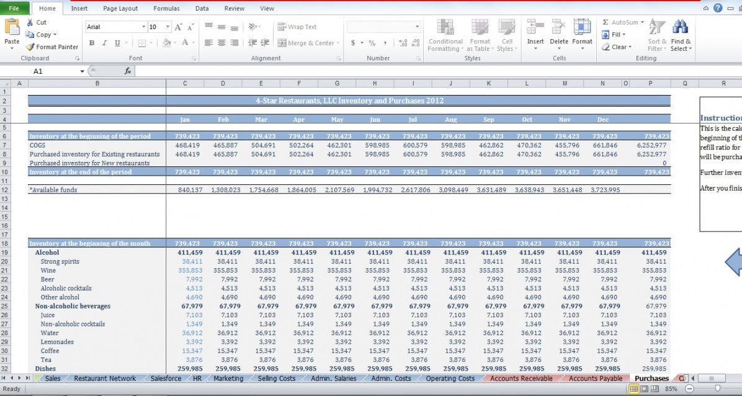This screenshot has height=396, width=742.
Task: Adjust the zoom slider in status bar
Action: click(x=718, y=389)
